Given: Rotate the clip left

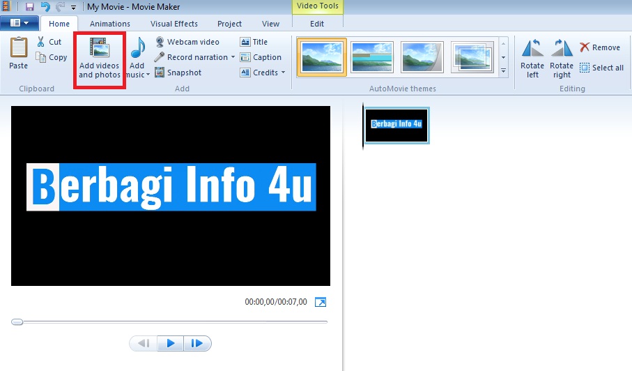Looking at the screenshot, I should pyautogui.click(x=532, y=59).
